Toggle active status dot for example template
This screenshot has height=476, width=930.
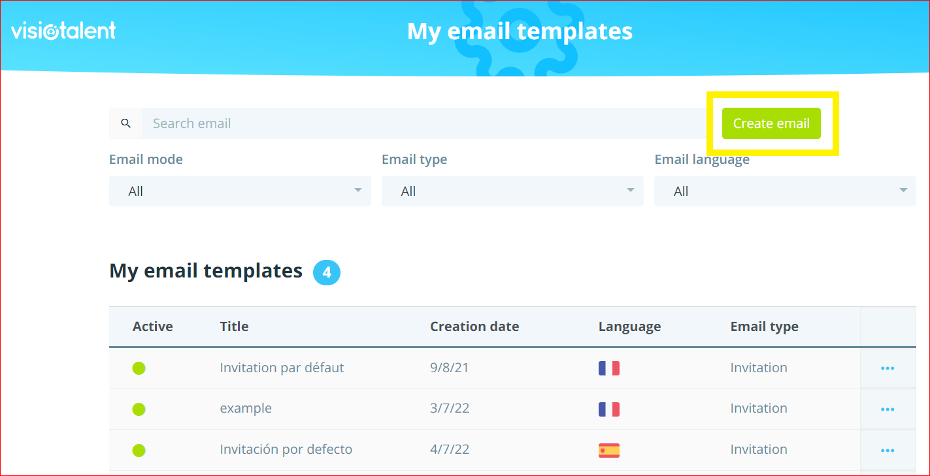[x=139, y=409]
